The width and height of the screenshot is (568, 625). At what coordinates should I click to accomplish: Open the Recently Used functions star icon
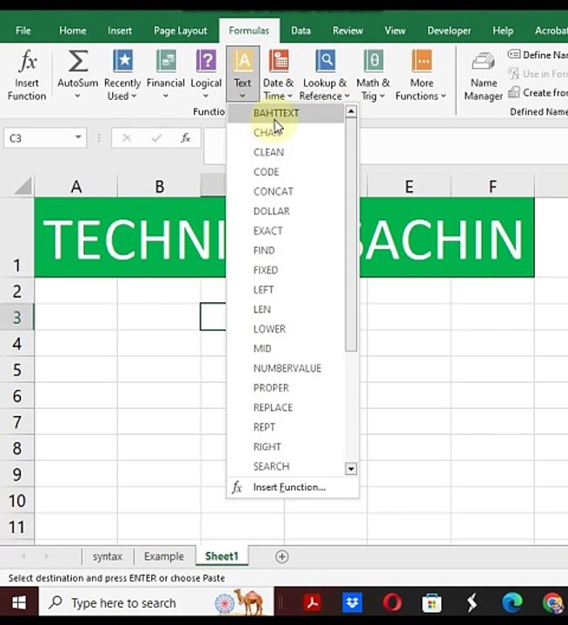pos(122,61)
